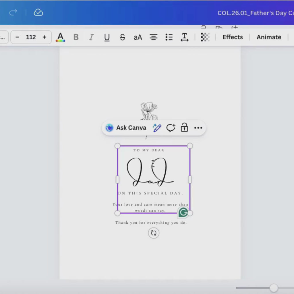Click the document title COL.26.01_Father's Day
The image size is (294, 294).
click(x=256, y=13)
